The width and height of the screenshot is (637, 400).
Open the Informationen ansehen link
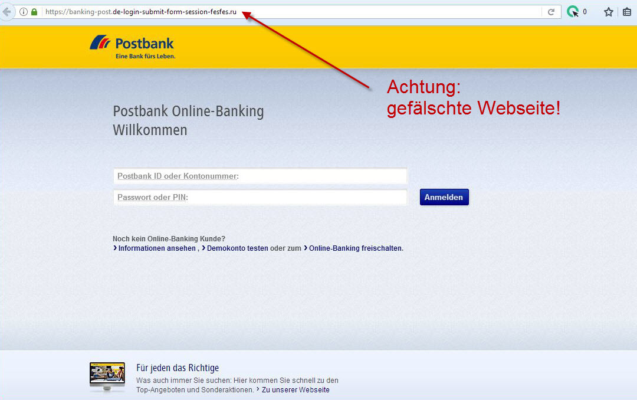point(157,248)
